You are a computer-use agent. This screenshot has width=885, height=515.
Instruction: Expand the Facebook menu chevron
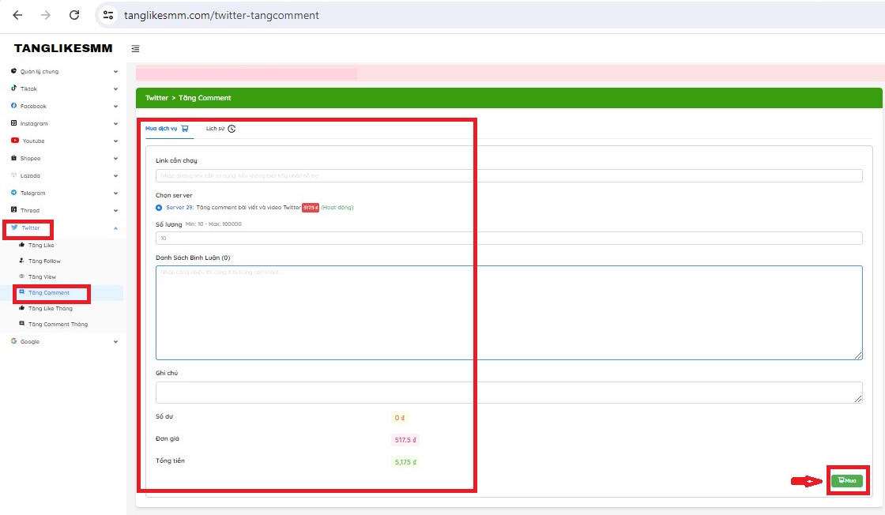(115, 107)
